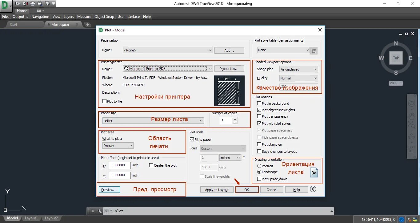The height and width of the screenshot is (223, 420).
Task: Open the Quality Normal dropdown
Action: tap(298, 78)
